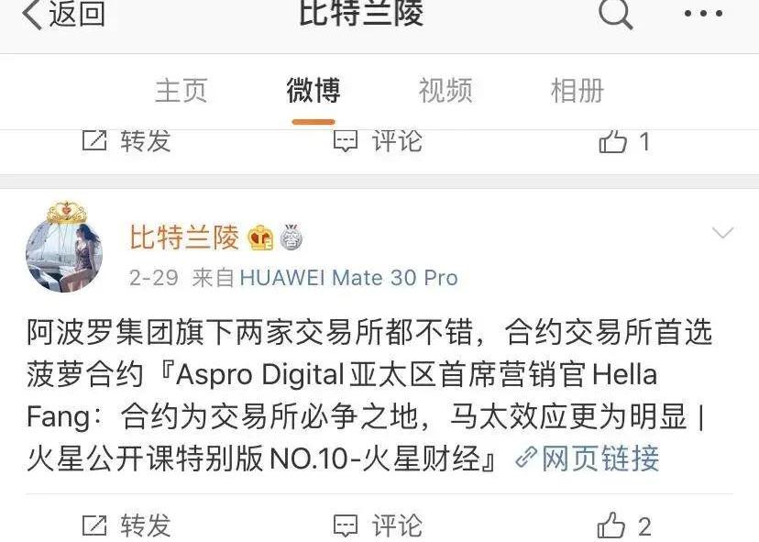Tap the HUAWEI Mate 30 Pro source link
This screenshot has width=759, height=542.
(348, 278)
